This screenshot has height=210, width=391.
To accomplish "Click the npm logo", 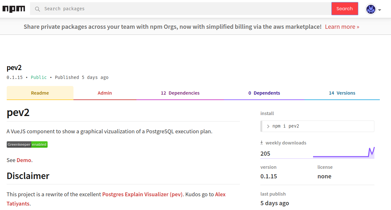I will [14, 9].
